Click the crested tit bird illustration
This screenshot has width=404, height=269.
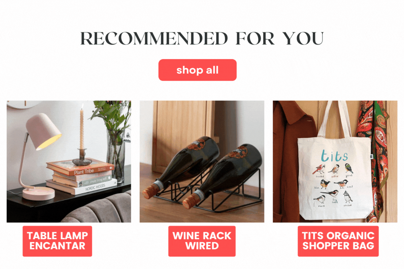[347, 196]
